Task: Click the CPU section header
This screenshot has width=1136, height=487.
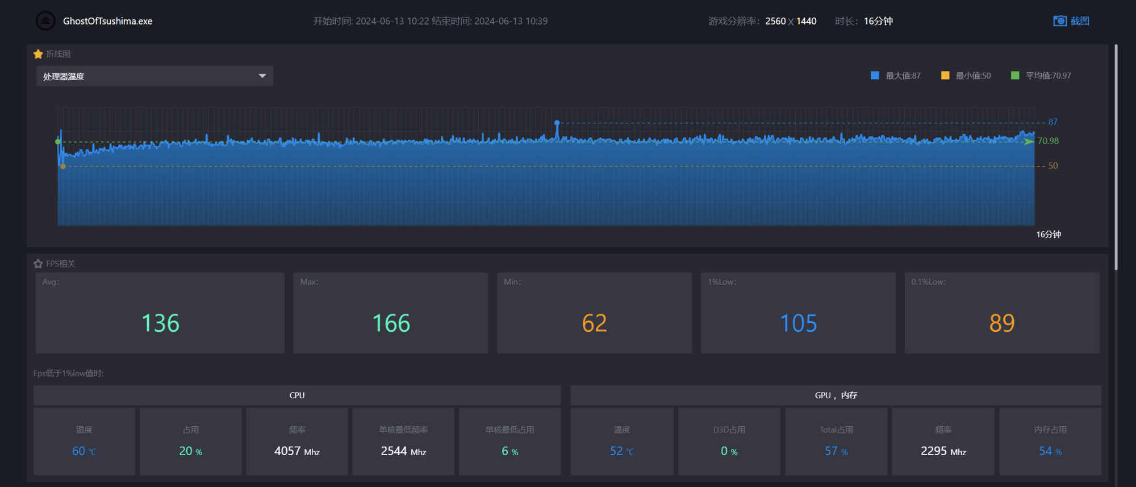Action: [x=297, y=396]
